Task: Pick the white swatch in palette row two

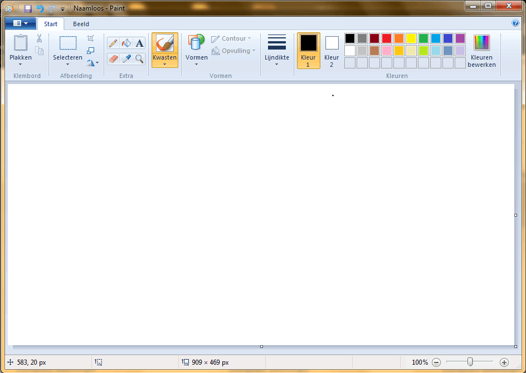Action: point(349,51)
